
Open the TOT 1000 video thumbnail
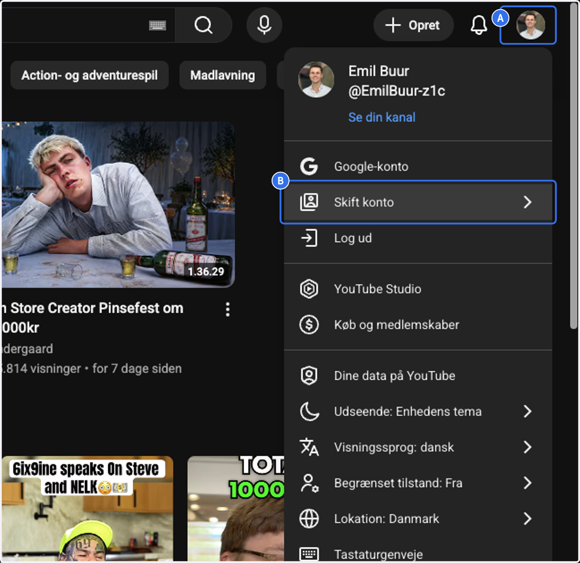click(236, 508)
